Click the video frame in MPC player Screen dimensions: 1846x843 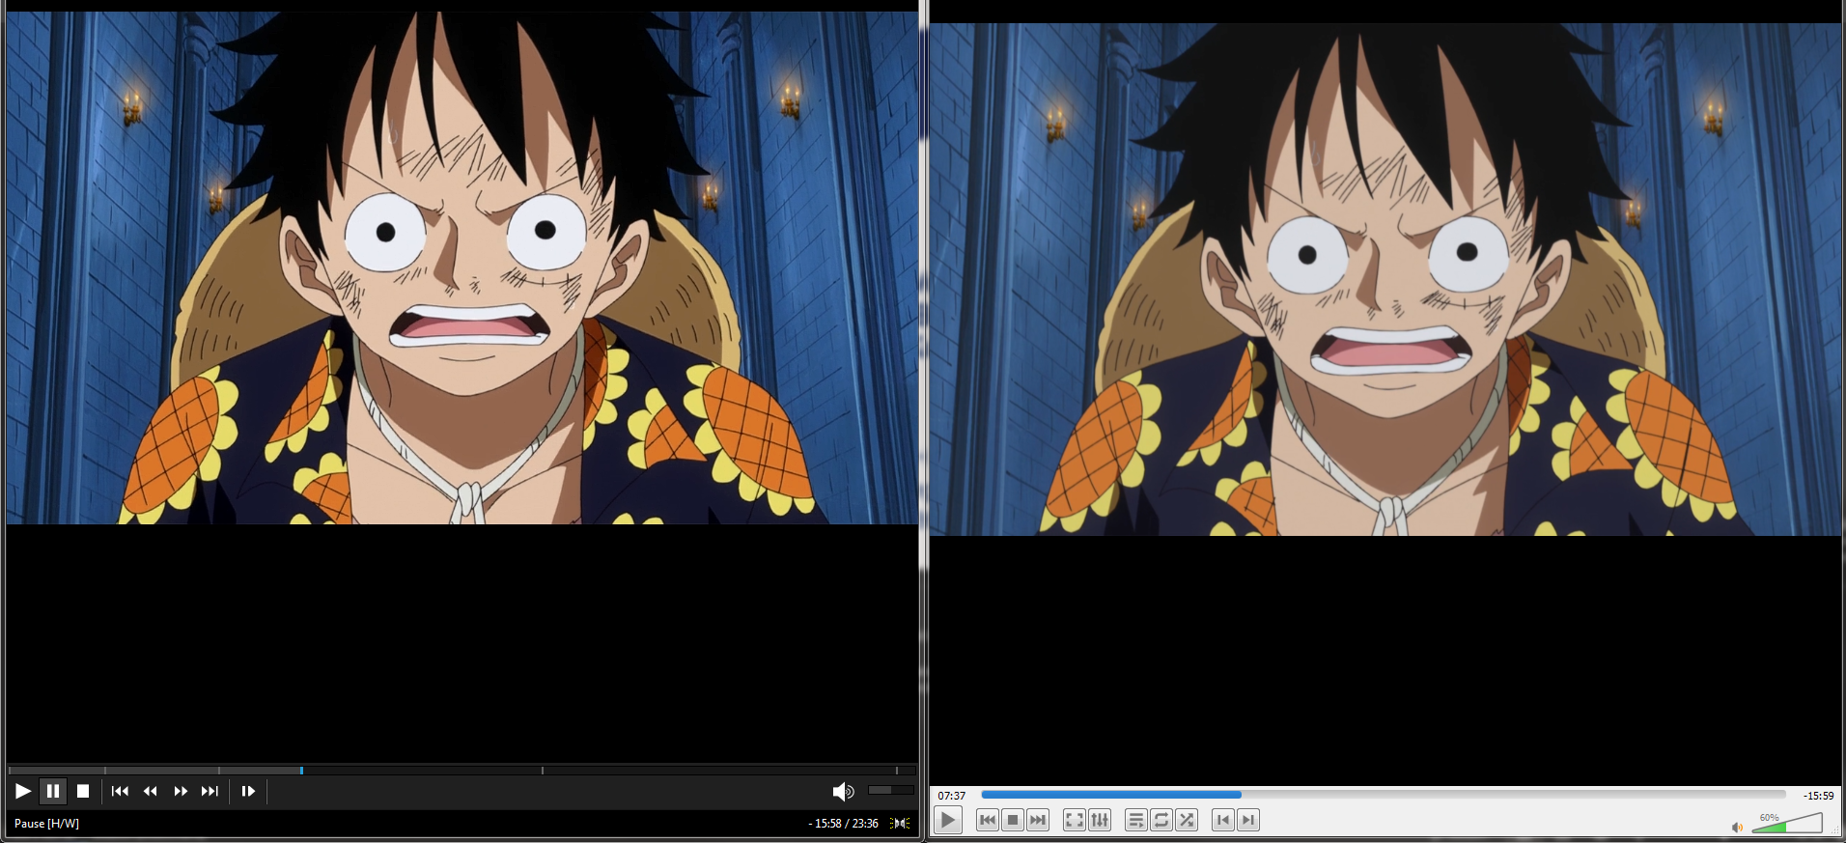click(461, 267)
